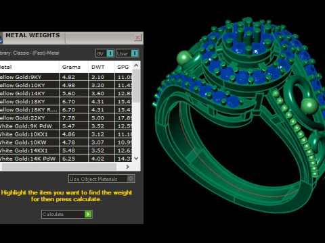
Task: Click the Metal column header
Action: 29,67
